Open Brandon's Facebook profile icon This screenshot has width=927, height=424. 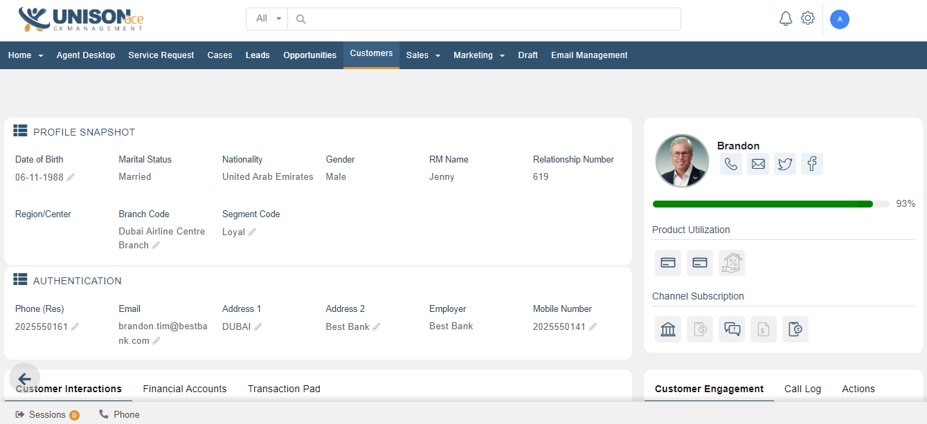811,164
